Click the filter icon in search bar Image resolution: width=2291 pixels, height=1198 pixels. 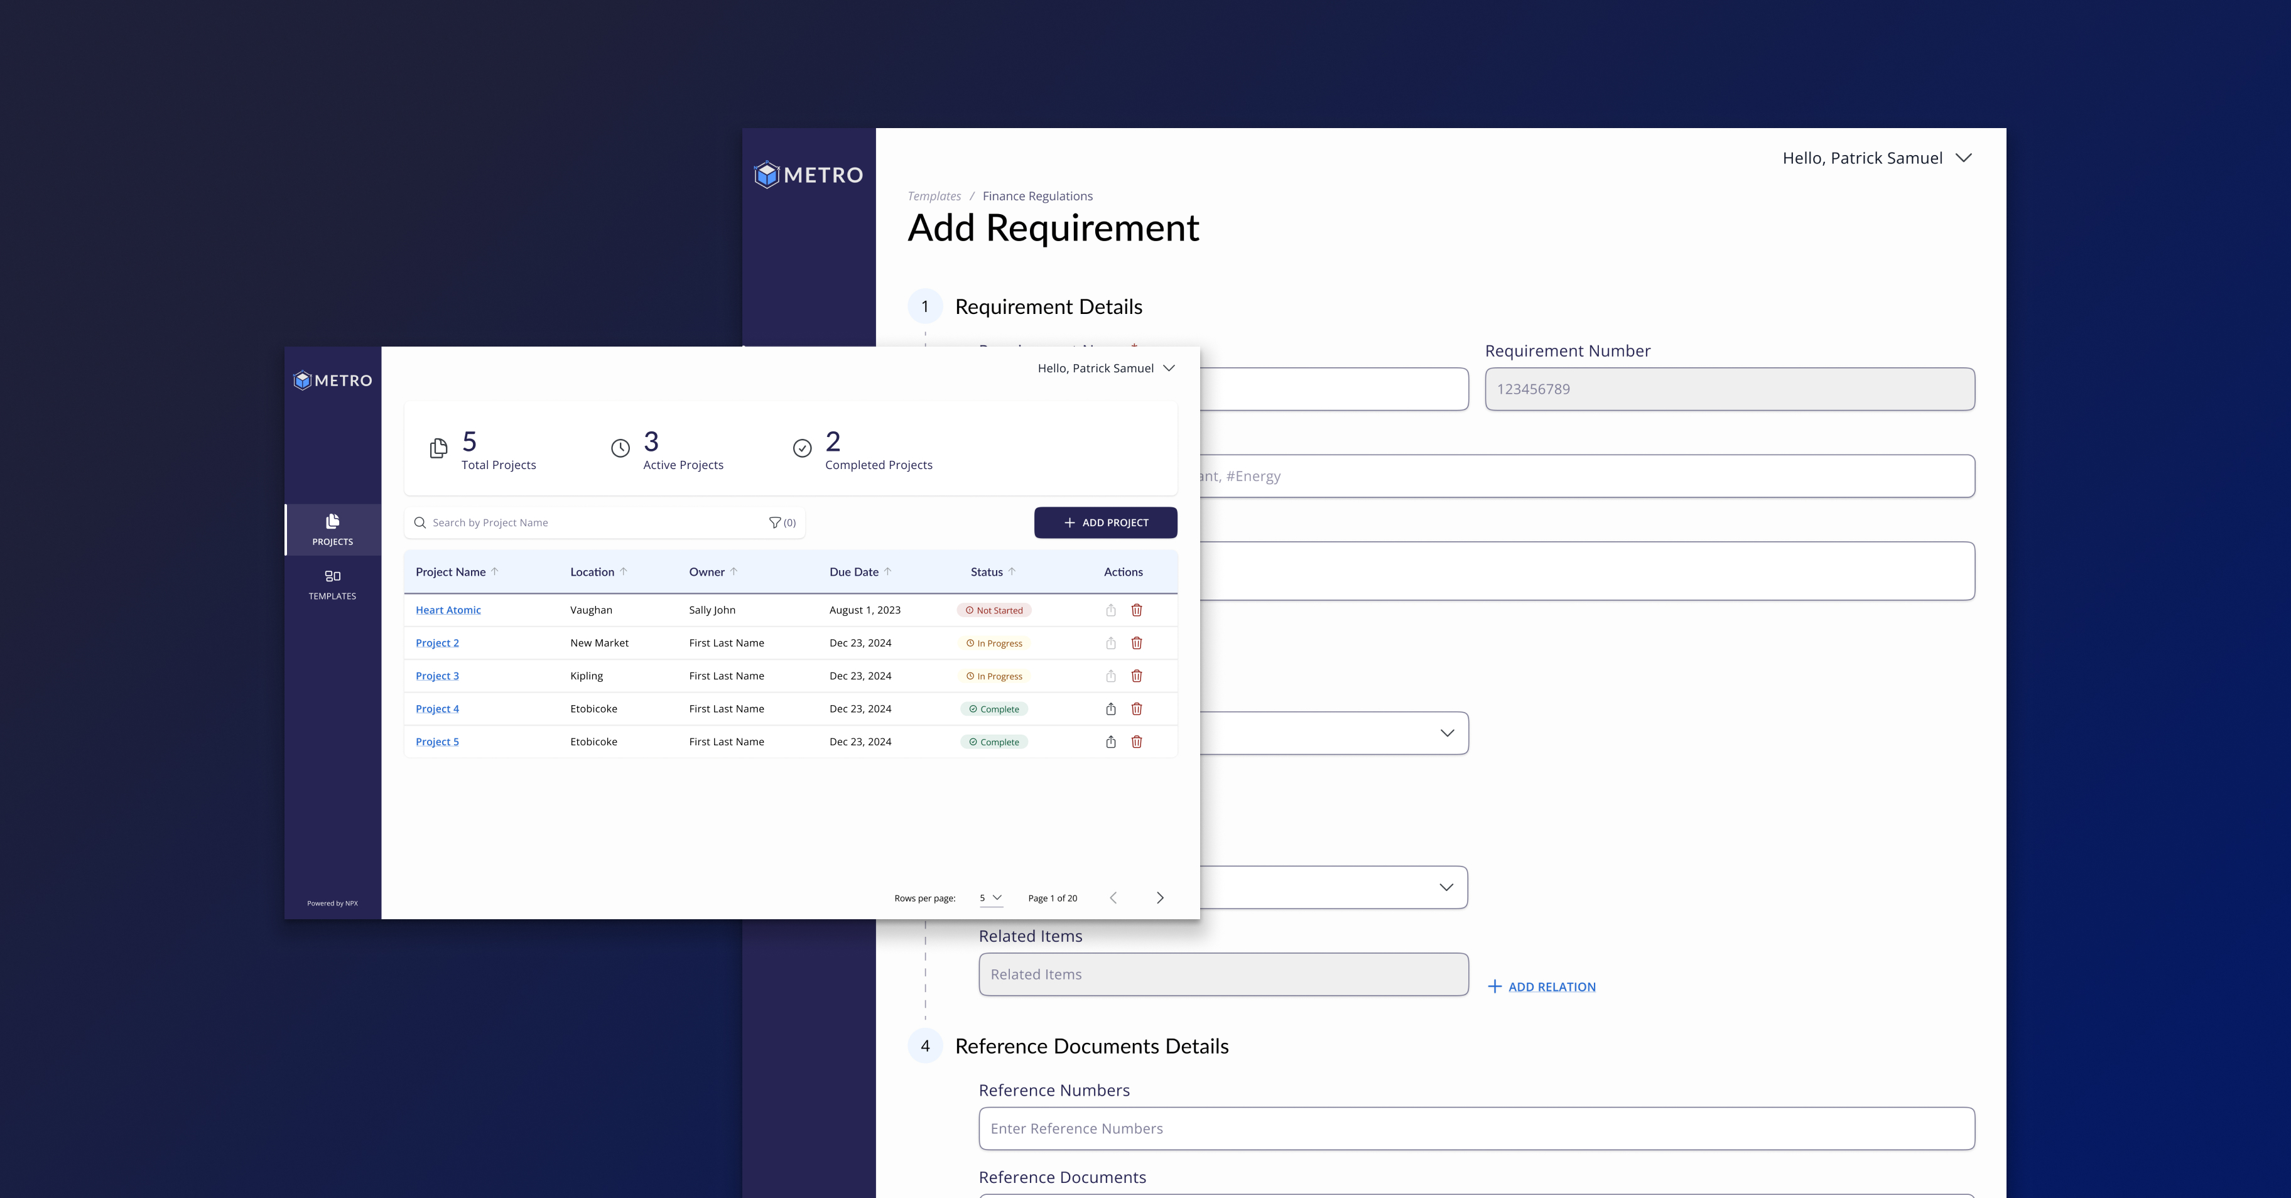coord(774,523)
